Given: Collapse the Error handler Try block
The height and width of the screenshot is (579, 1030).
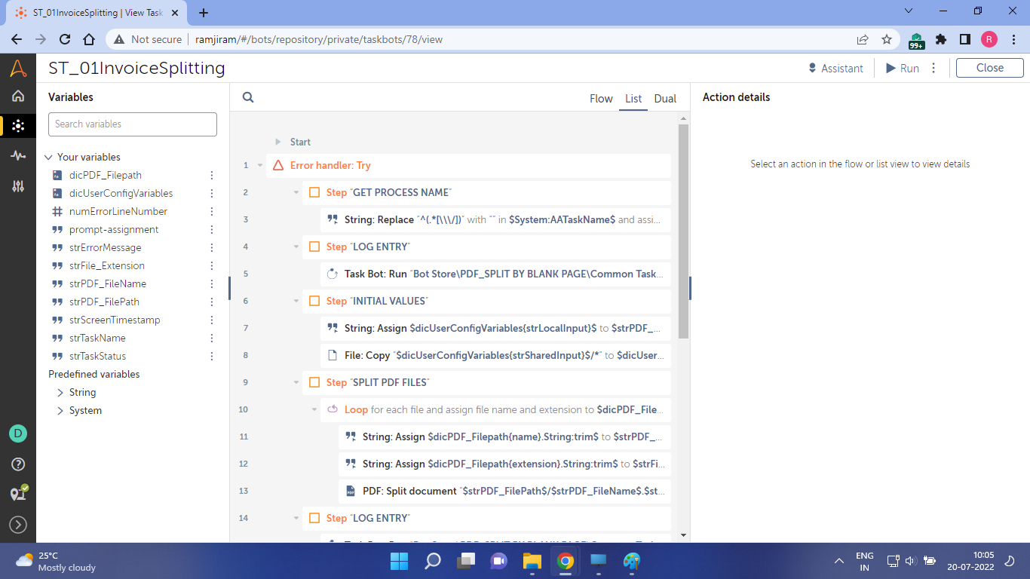Looking at the screenshot, I should (260, 165).
